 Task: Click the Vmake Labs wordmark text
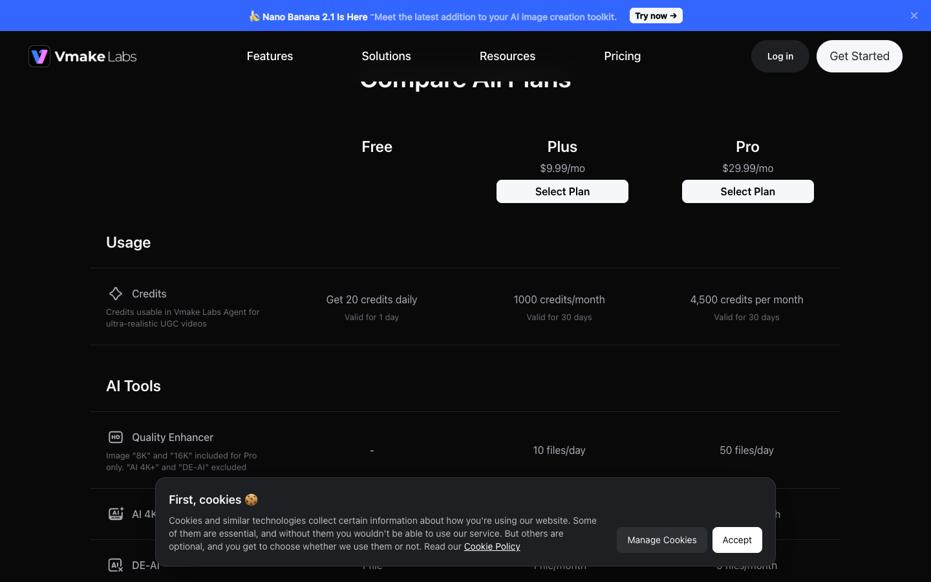tap(96, 56)
